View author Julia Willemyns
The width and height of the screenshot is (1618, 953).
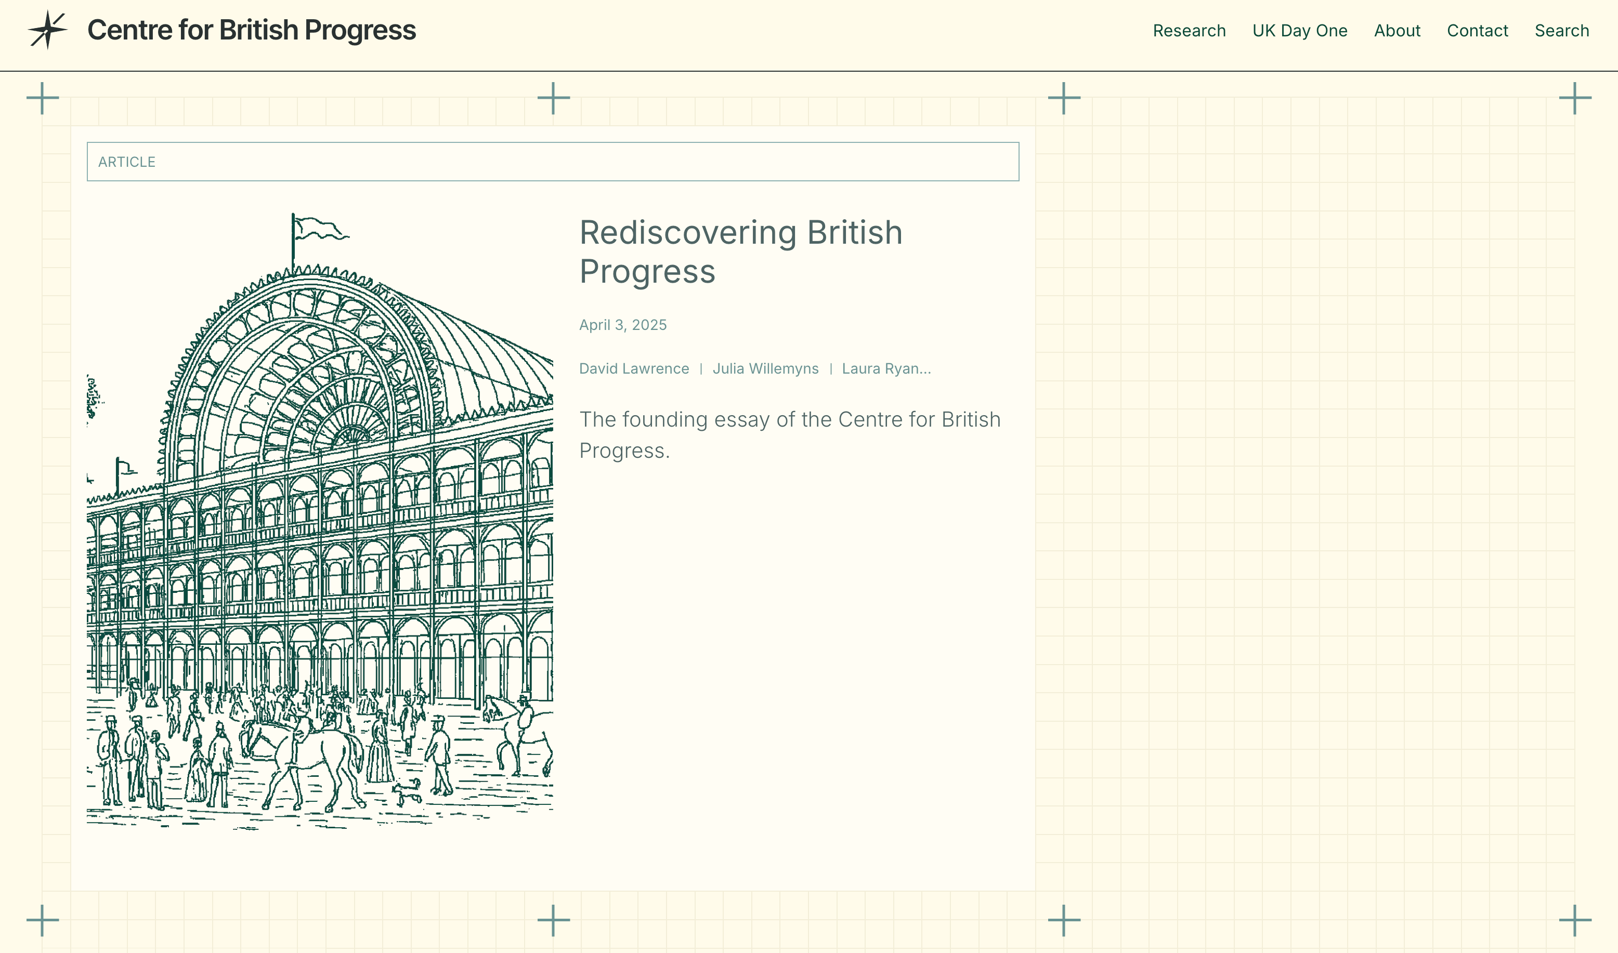coord(765,368)
